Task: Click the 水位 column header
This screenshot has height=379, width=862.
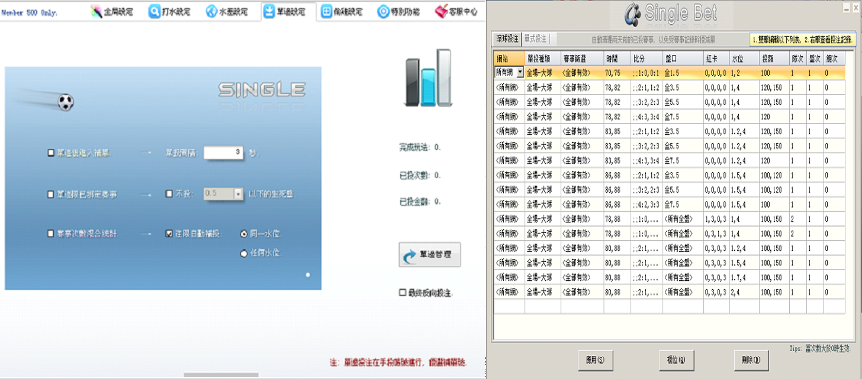Action: point(744,59)
